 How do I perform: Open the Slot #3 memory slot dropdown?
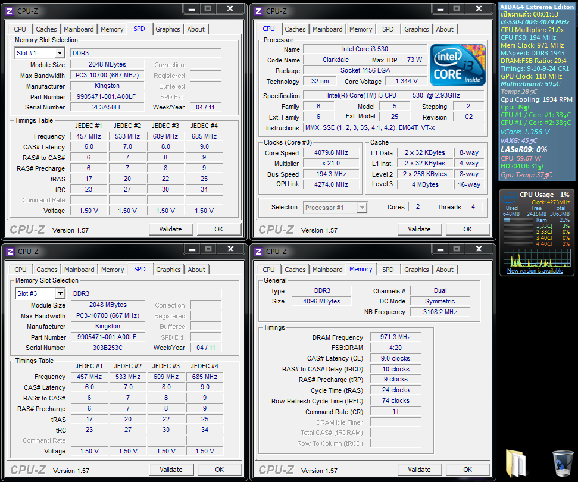pyautogui.click(x=60, y=293)
